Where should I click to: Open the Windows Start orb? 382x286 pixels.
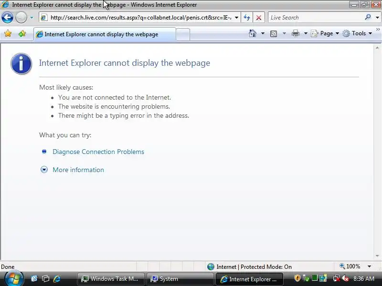tap(14, 279)
